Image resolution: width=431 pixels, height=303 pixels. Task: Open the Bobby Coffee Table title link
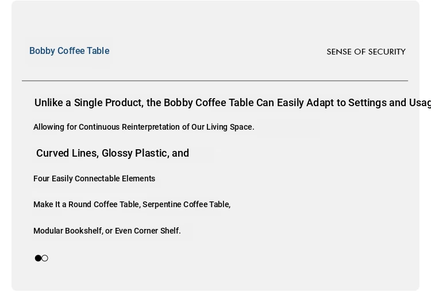[x=70, y=50]
